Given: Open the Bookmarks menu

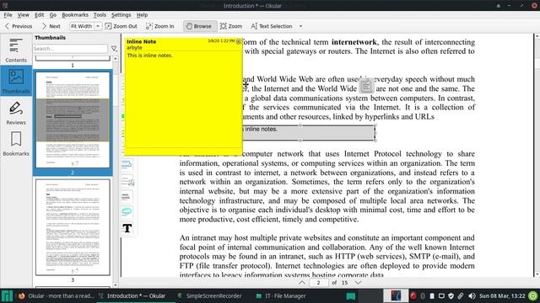Looking at the screenshot, I should [75, 15].
